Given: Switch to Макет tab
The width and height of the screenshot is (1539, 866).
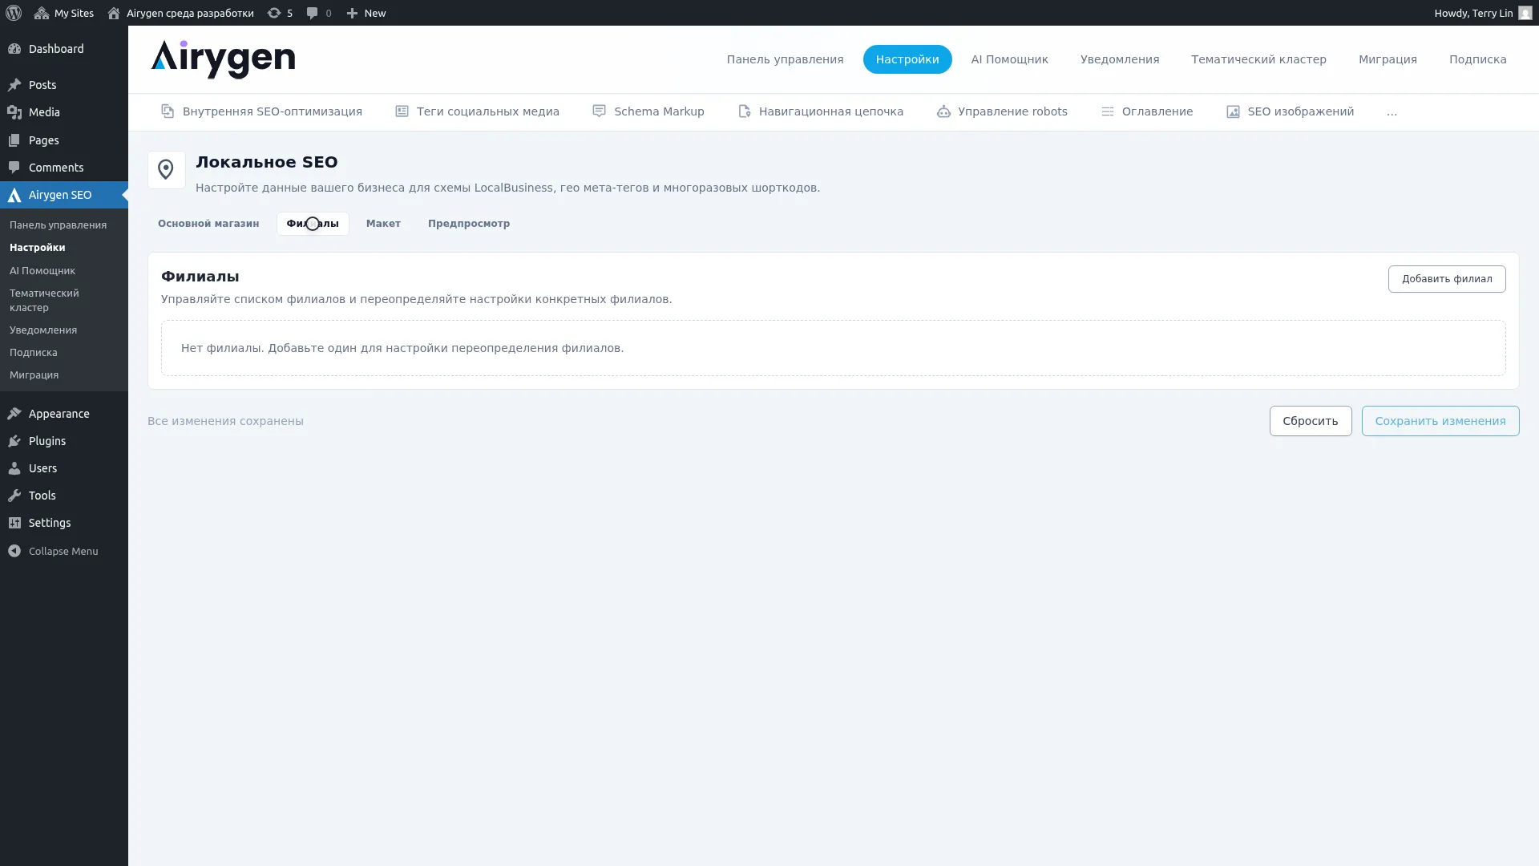Looking at the screenshot, I should [383, 224].
